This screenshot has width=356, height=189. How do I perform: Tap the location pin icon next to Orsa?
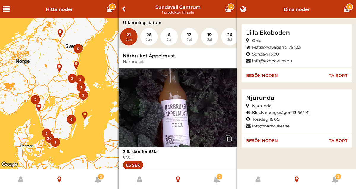pyautogui.click(x=248, y=41)
